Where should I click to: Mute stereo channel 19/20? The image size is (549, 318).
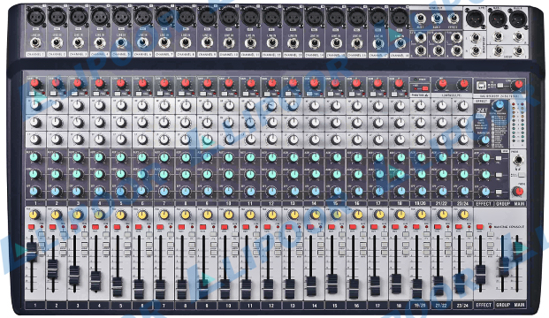[416, 227]
